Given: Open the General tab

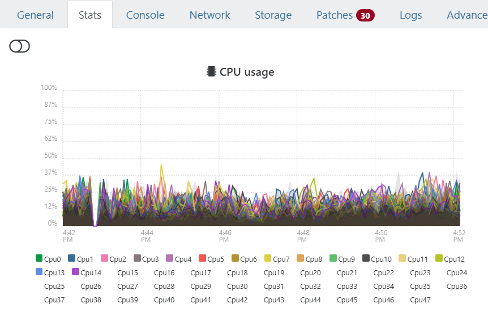Looking at the screenshot, I should (x=35, y=15).
